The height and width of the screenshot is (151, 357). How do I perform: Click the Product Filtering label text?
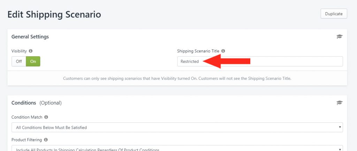pos(26,139)
